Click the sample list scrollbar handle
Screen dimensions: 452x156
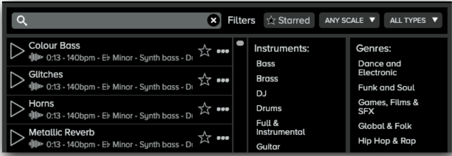(x=240, y=43)
